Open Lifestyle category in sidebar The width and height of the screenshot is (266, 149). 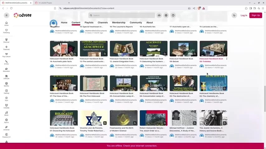7,77
